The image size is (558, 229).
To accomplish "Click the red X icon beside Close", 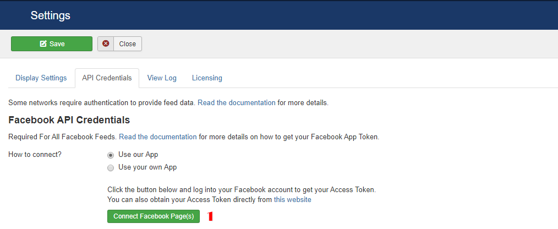I will [x=106, y=43].
